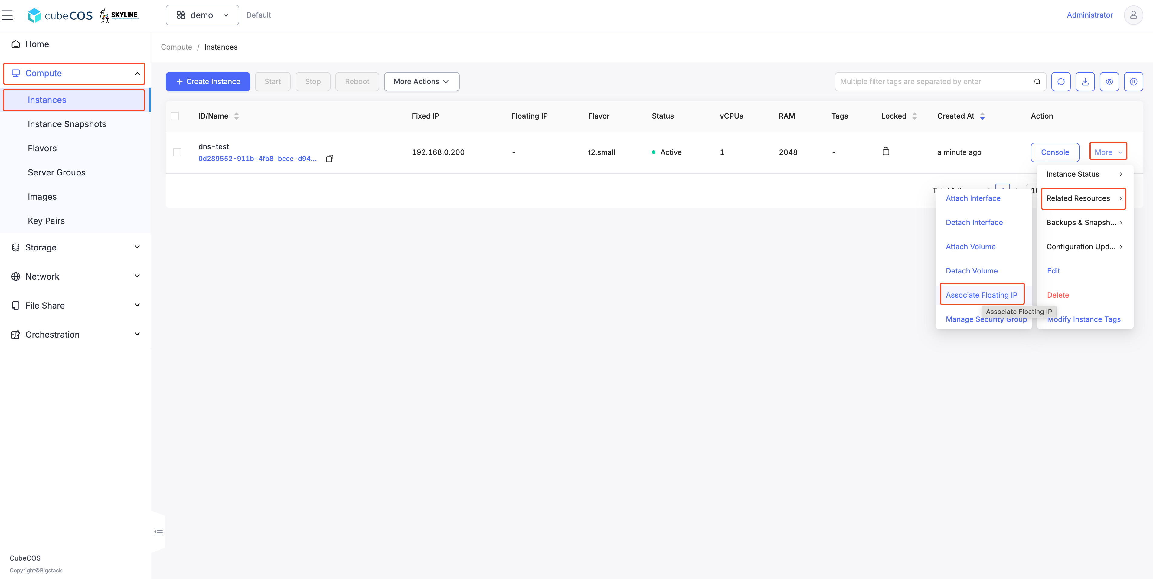The image size is (1153, 579).
Task: Select Detach Volume from submenu
Action: [971, 271]
